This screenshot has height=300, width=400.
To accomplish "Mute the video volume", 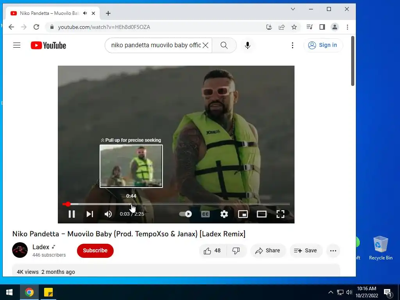I will [108, 214].
